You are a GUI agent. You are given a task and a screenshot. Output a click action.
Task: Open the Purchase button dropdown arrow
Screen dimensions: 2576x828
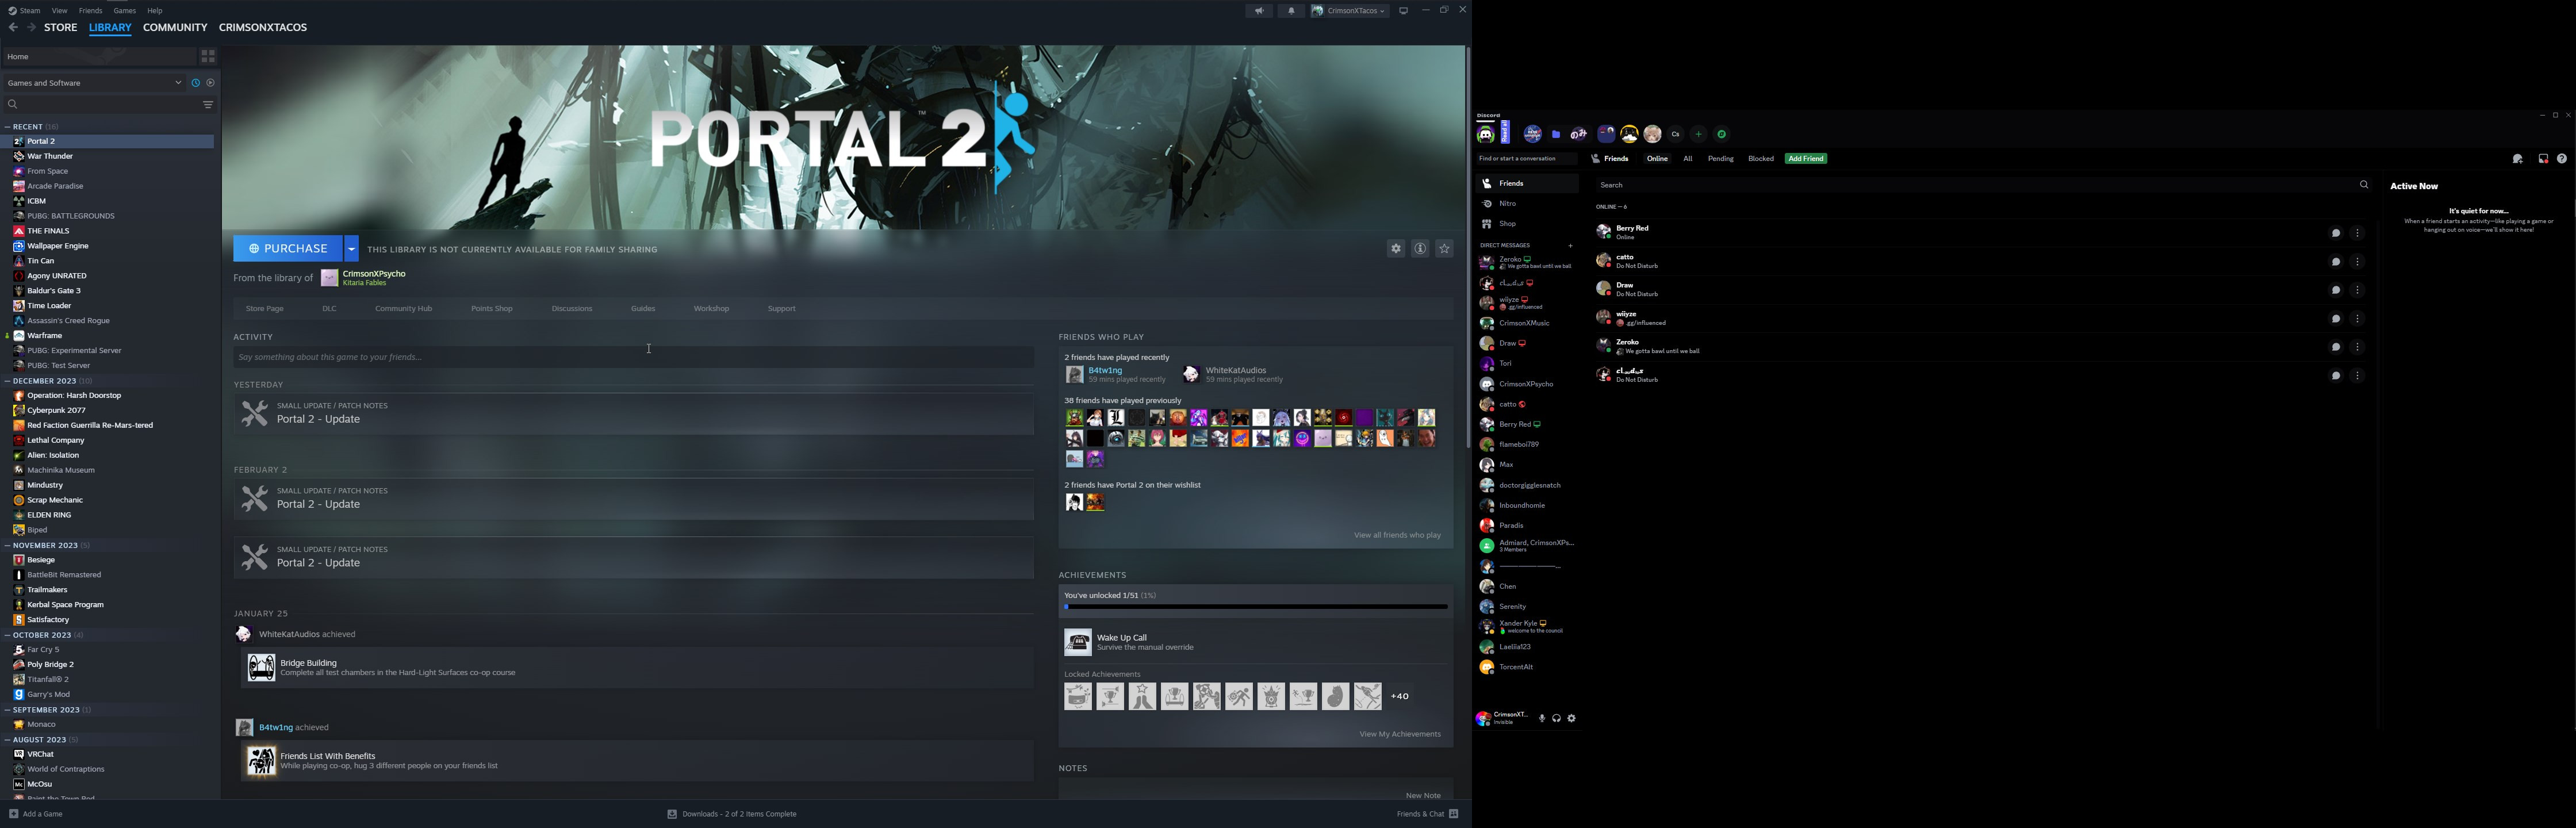[x=351, y=249]
